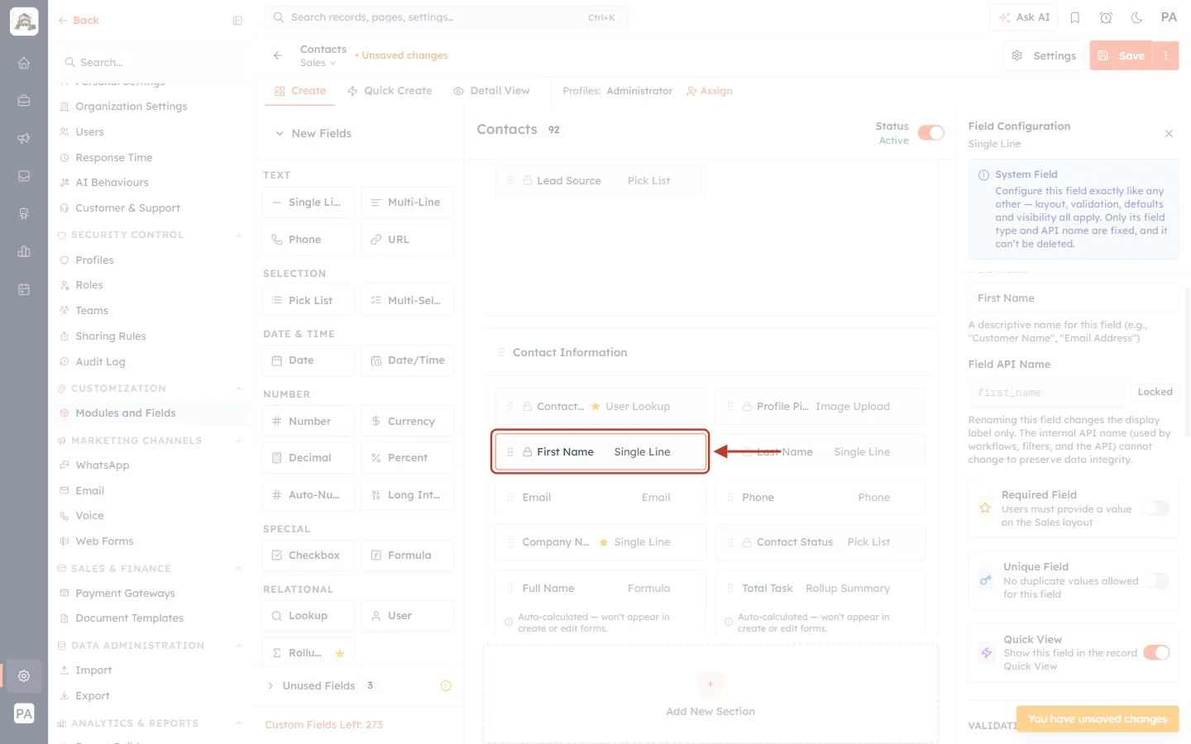This screenshot has width=1191, height=744.
Task: Click the back arrow beside Contacts
Action: pyautogui.click(x=278, y=55)
